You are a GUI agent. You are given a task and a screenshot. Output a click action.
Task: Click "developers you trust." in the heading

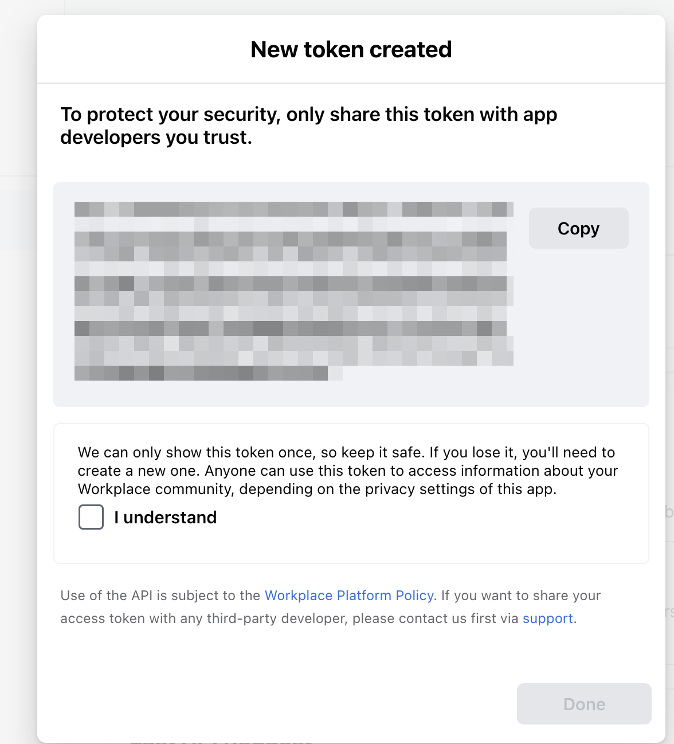(156, 138)
